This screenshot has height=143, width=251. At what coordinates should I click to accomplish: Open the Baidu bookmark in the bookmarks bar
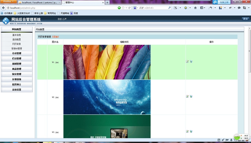74,13
